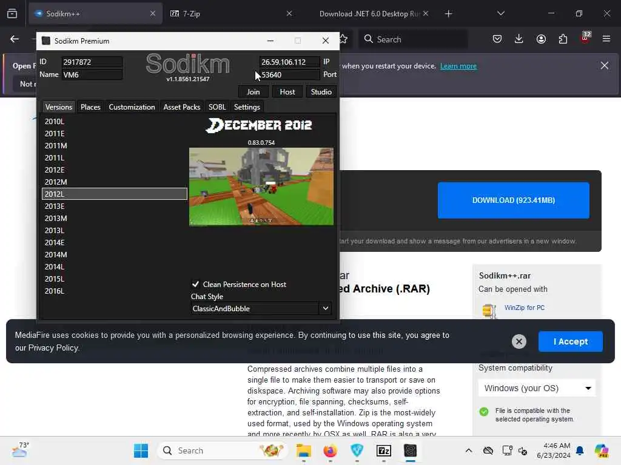Click DOWNLOAD (923.41MB) button
The image size is (621, 465).
point(513,200)
